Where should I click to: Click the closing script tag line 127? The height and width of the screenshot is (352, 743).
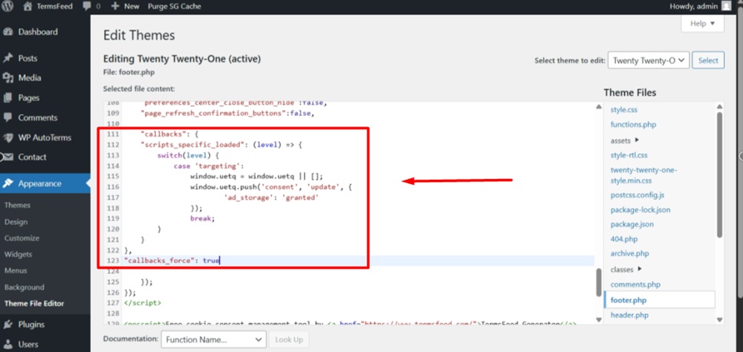(x=142, y=302)
